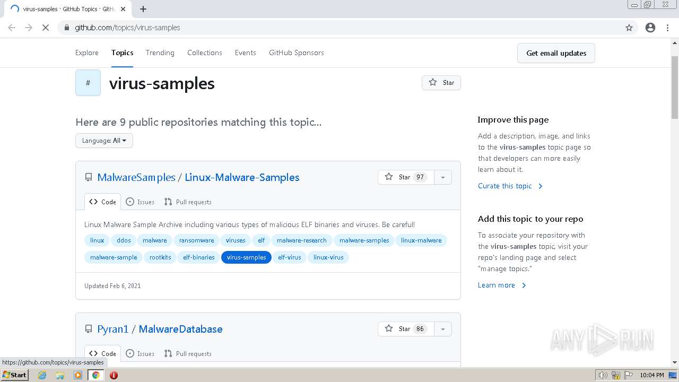Open the Explore navigation tab
The width and height of the screenshot is (679, 382).
(x=87, y=53)
